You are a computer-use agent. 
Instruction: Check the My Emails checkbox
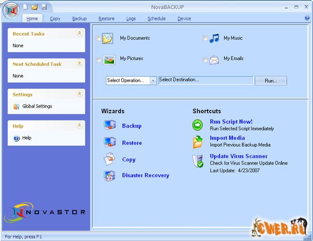pyautogui.click(x=205, y=60)
